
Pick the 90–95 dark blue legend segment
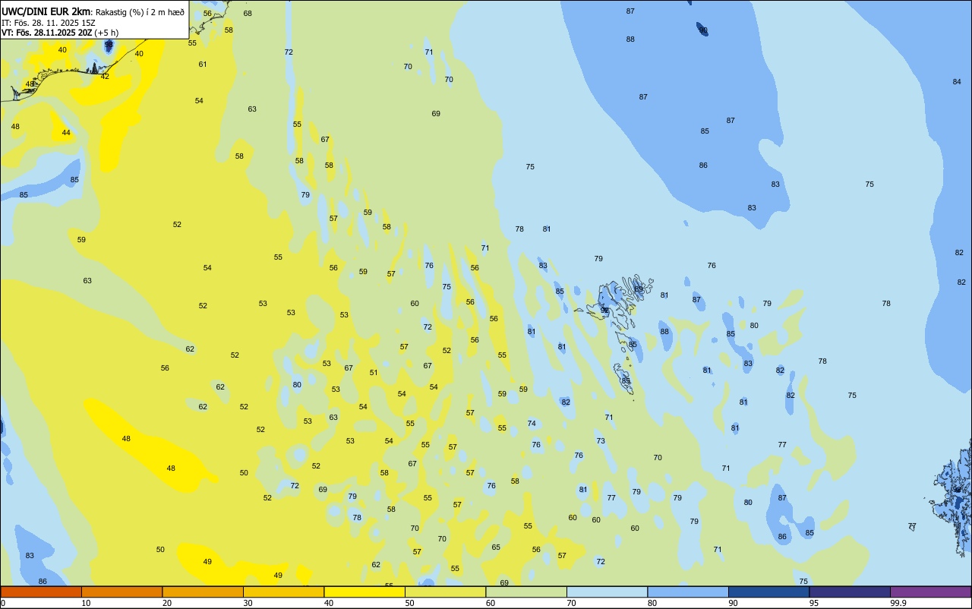(768, 592)
